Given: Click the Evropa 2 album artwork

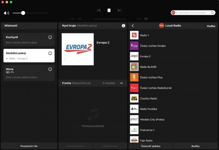Looking at the screenshot, I should click(x=77, y=49).
